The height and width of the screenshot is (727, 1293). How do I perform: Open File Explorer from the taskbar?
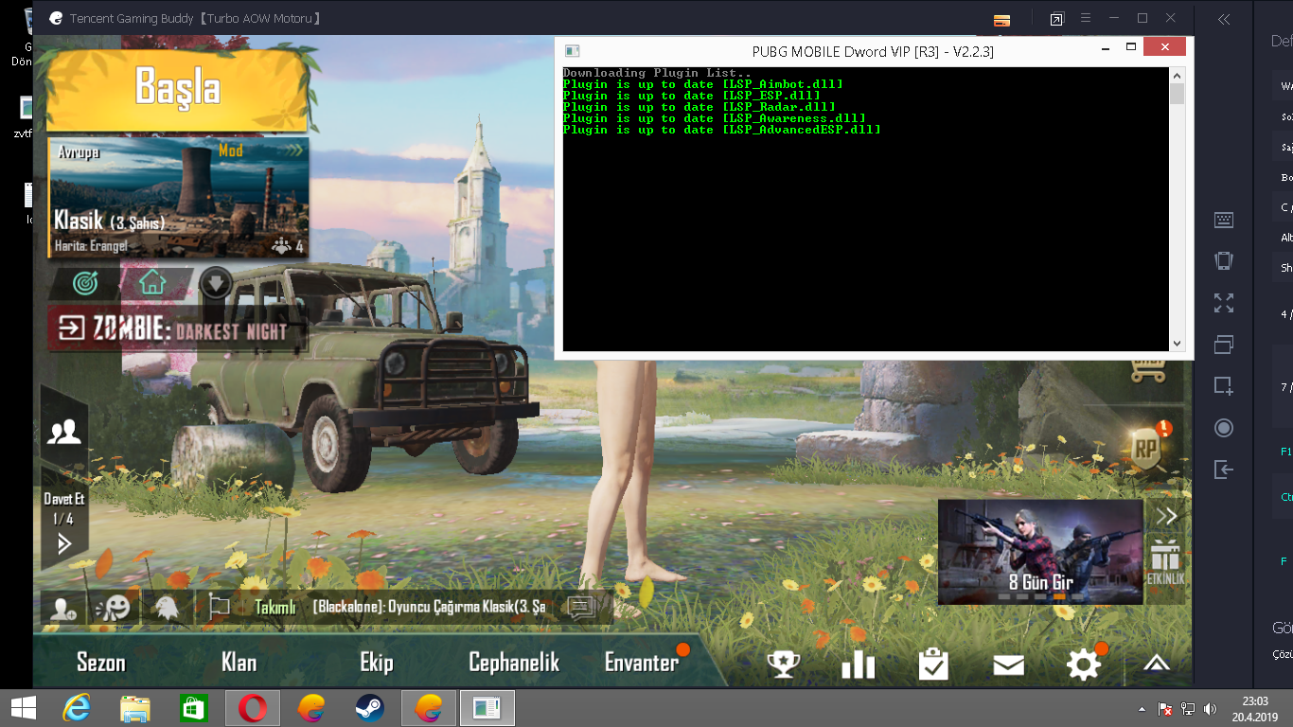tap(135, 708)
